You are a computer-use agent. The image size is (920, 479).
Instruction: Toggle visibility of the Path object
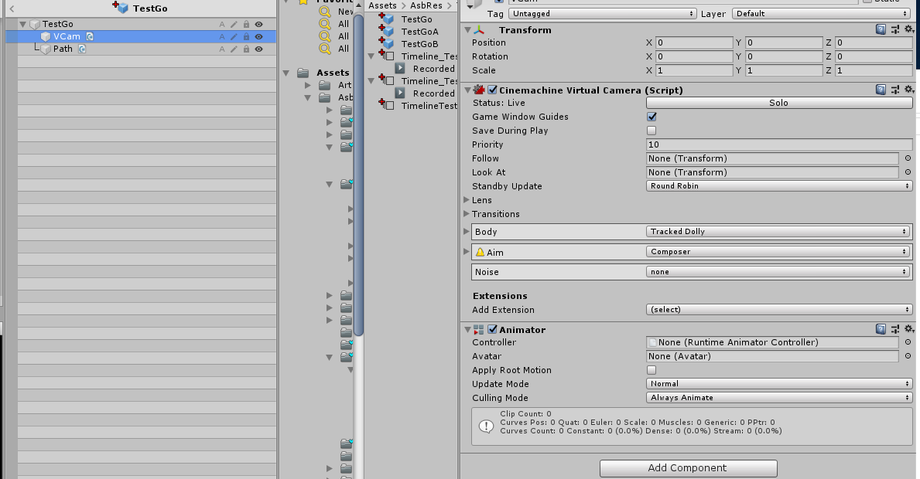click(258, 48)
